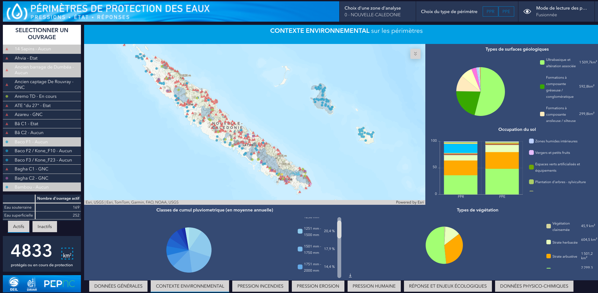Viewport: 598px width, 293px height.
Task: Expand the chevron panel on the map
Action: tap(415, 54)
